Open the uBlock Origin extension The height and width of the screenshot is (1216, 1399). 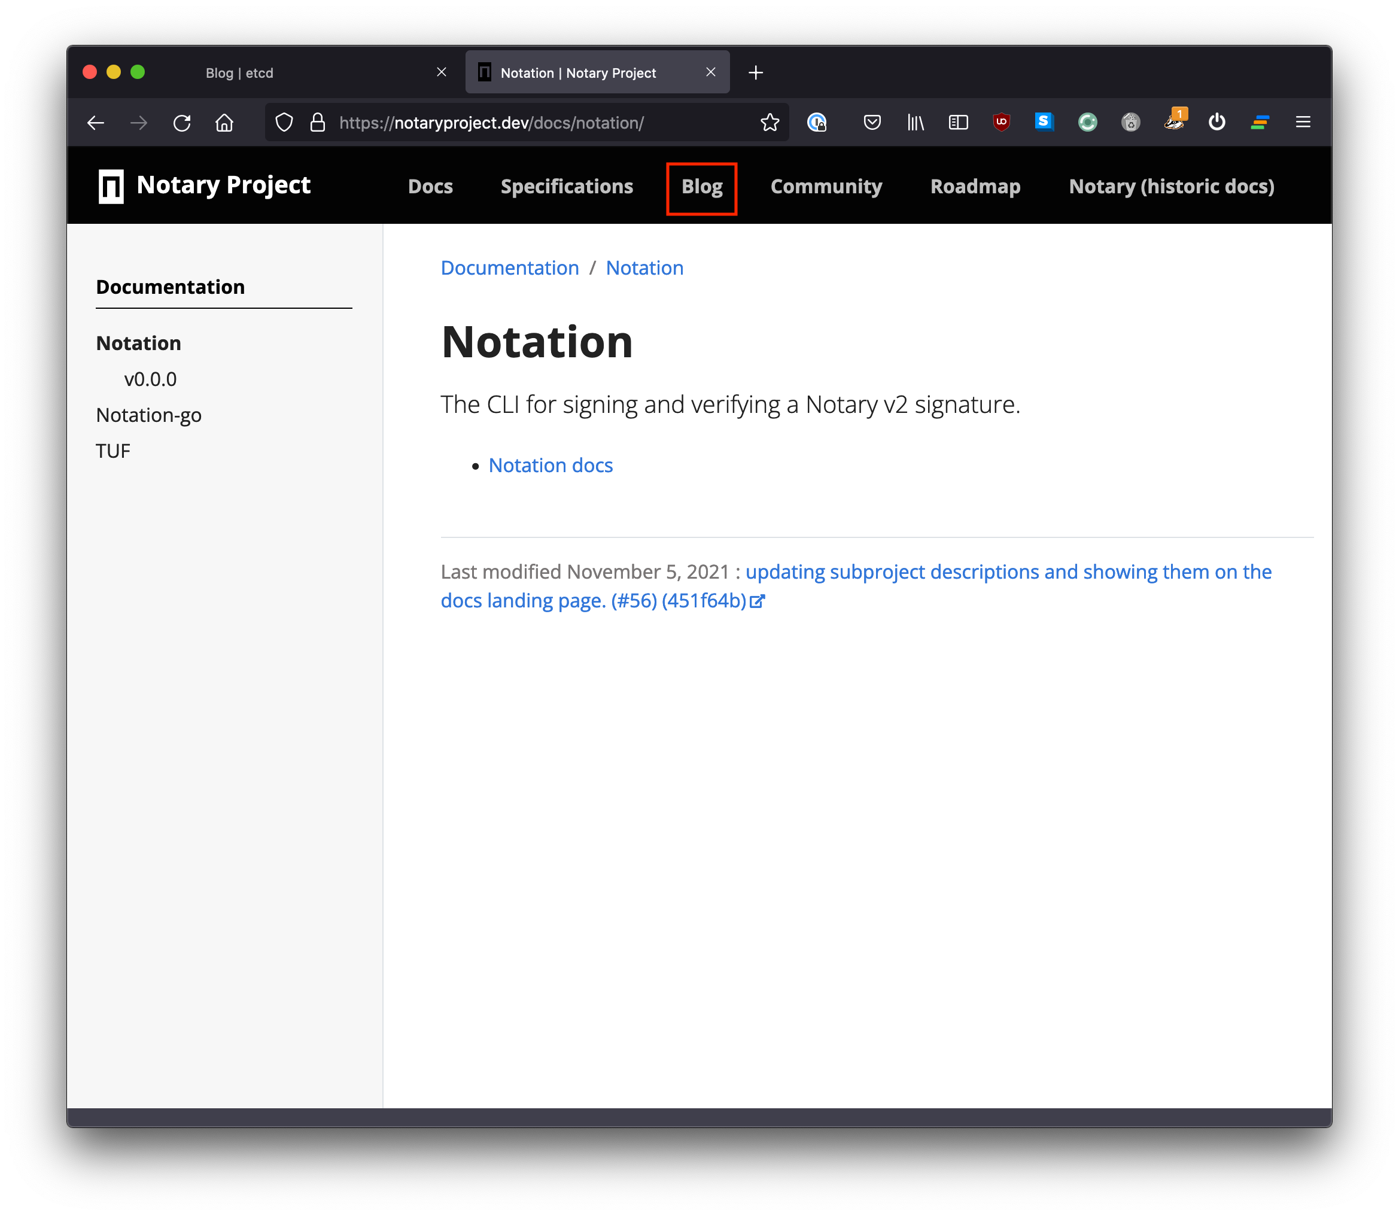pyautogui.click(x=1000, y=123)
